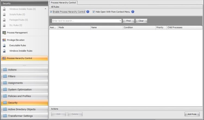
Task: Open help for Hide Open With option
Action: coord(133,12)
